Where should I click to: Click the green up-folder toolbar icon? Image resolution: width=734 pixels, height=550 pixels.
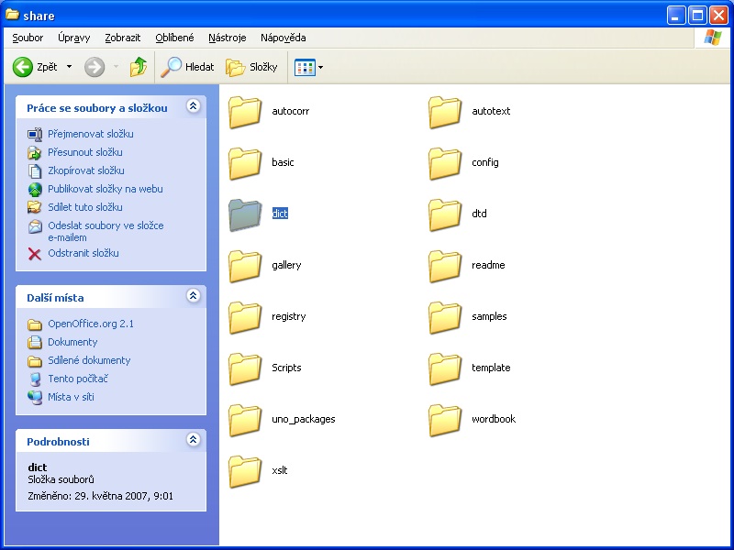[x=139, y=67]
